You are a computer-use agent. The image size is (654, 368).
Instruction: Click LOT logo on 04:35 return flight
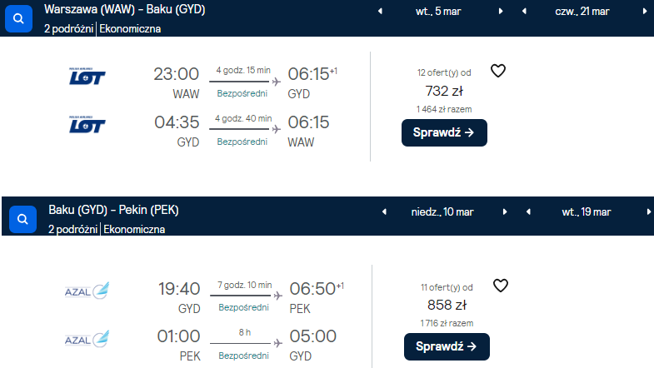coord(87,125)
